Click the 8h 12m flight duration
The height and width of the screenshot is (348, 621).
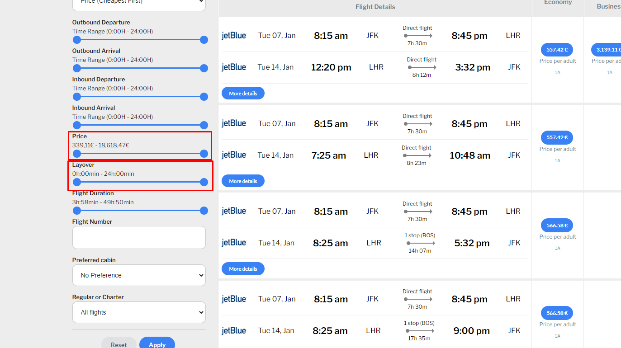(422, 75)
